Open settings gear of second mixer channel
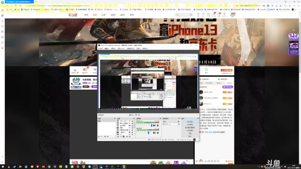This screenshot has width=301, height=169. [x=158, y=133]
